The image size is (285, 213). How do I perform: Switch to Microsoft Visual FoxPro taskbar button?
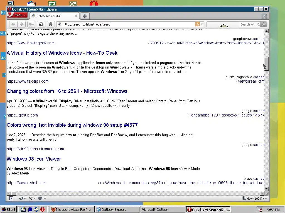click(x=72, y=210)
